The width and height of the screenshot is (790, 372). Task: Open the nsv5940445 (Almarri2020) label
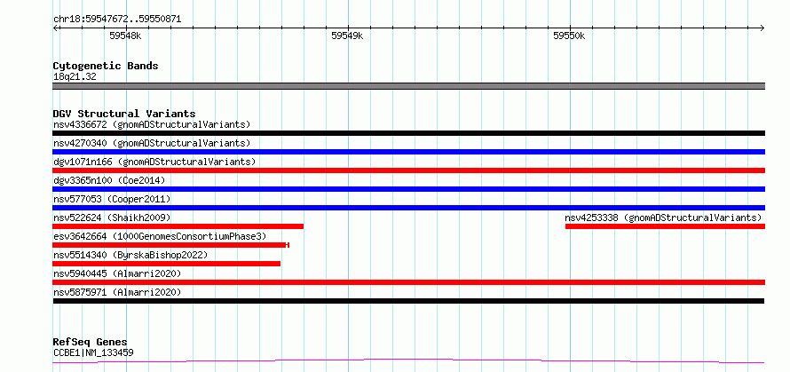pyautogui.click(x=117, y=273)
